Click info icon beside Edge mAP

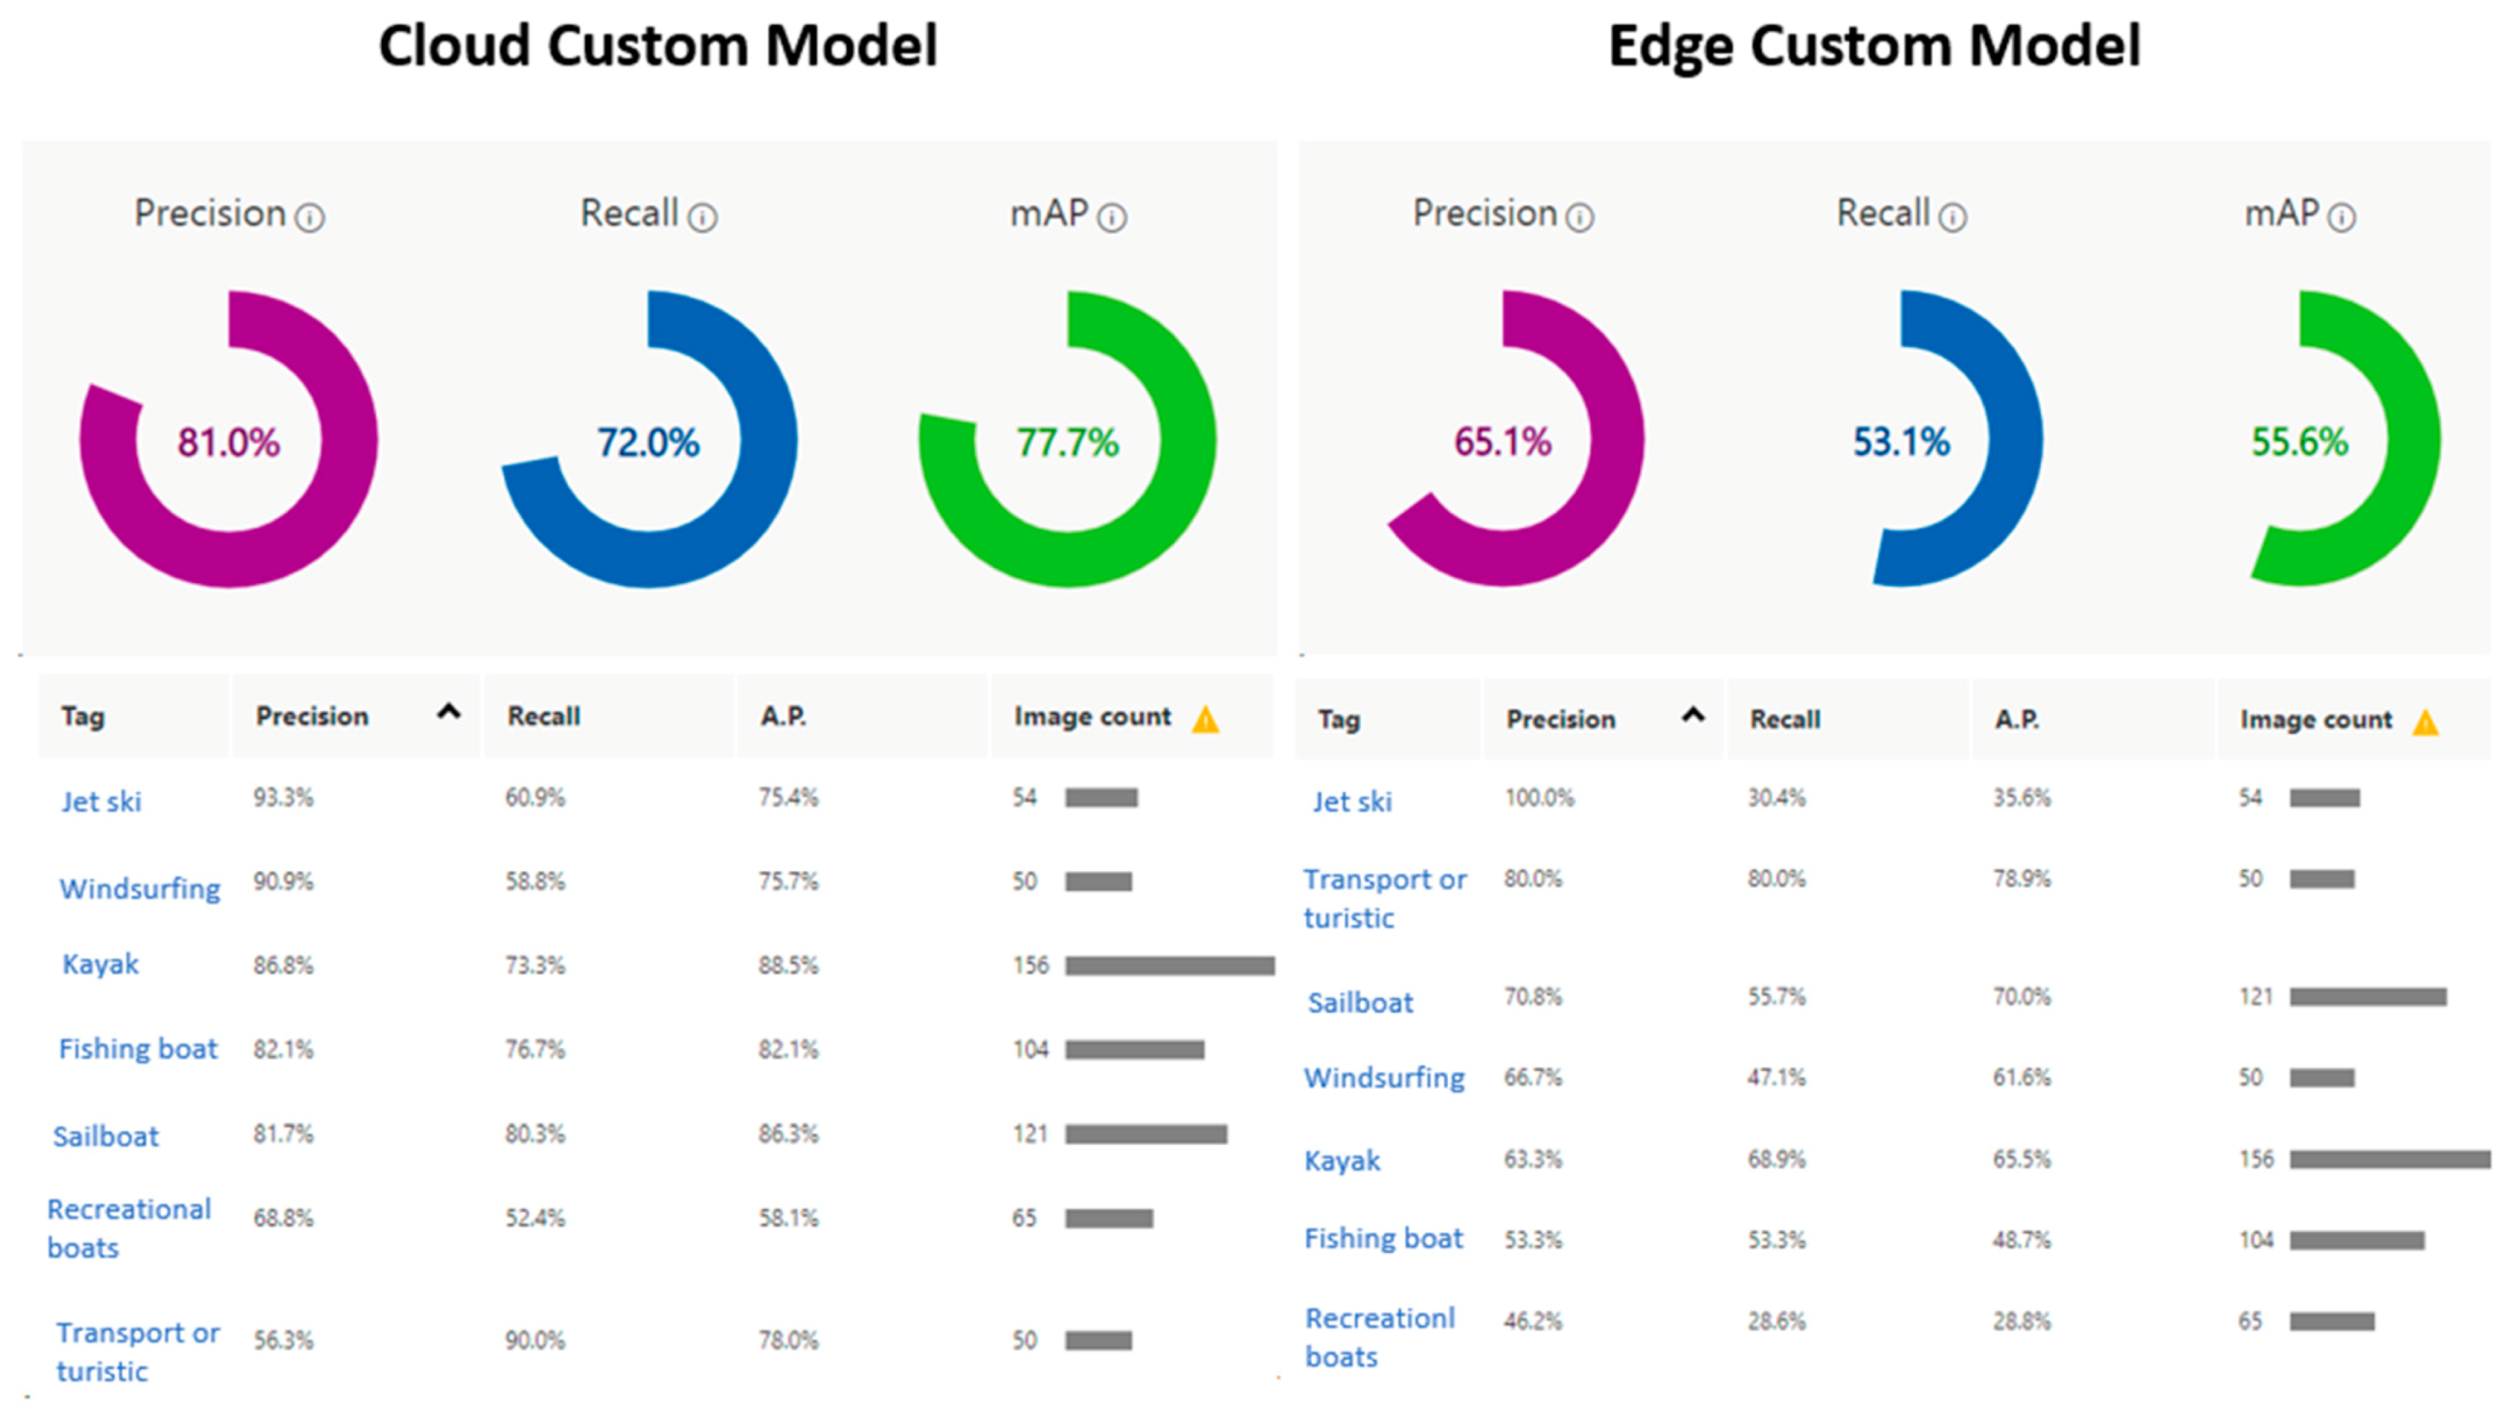pyautogui.click(x=2342, y=218)
